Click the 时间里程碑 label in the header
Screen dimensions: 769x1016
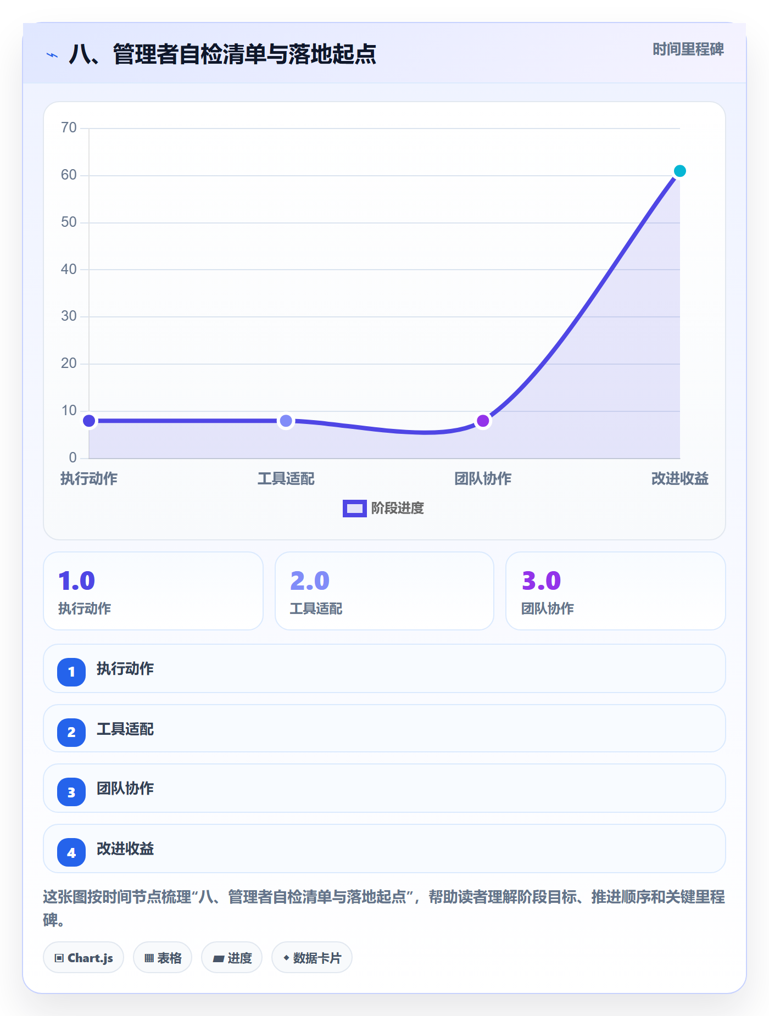tap(688, 49)
